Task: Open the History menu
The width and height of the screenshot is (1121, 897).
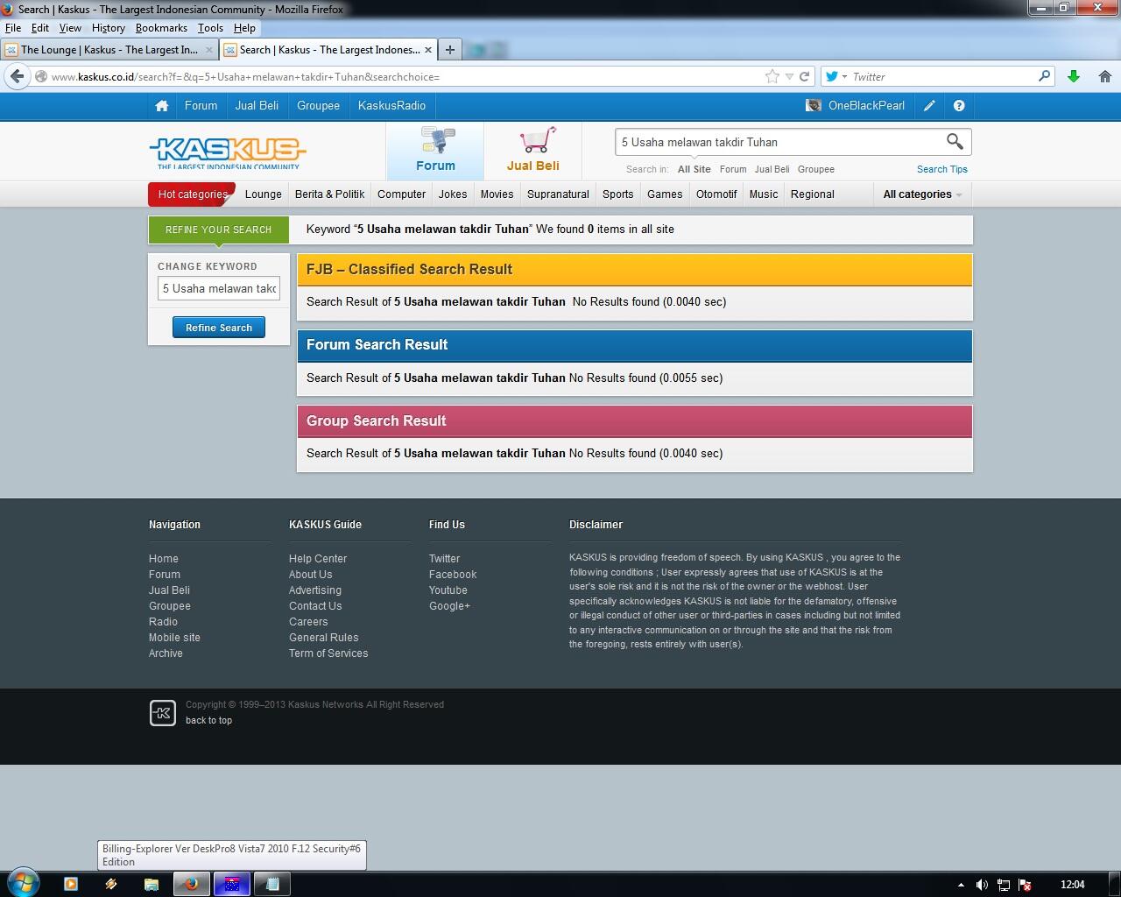Action: [x=108, y=28]
